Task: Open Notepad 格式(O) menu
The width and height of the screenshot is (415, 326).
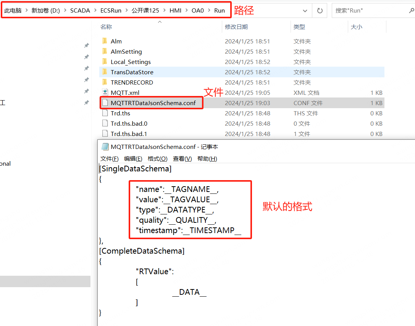Action: pyautogui.click(x=157, y=159)
